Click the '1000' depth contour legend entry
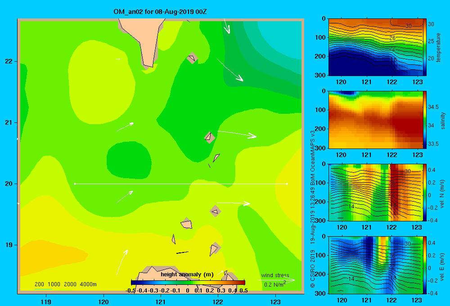Screen dimensions: 450x306 point(54,284)
